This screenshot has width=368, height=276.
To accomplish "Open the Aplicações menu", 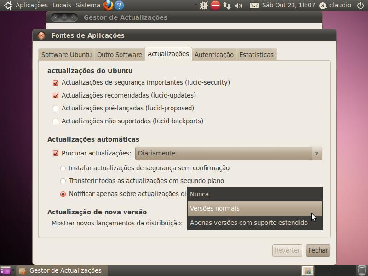I will point(31,6).
